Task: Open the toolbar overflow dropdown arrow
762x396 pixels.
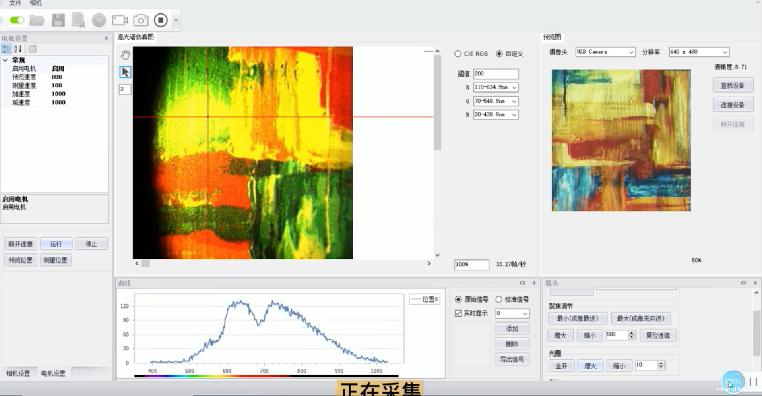Action: coord(176,20)
